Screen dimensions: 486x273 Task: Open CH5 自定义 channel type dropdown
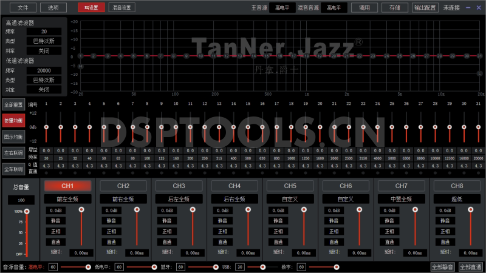click(x=290, y=199)
